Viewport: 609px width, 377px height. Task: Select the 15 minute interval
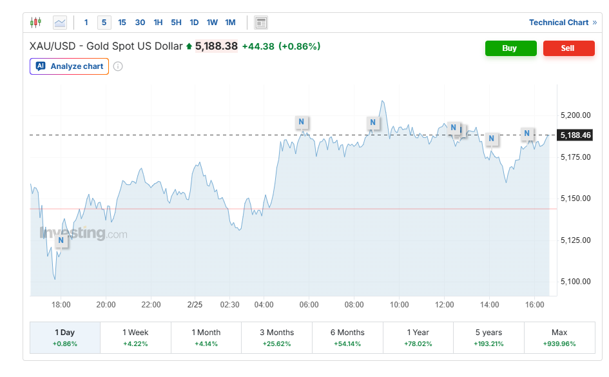(x=122, y=23)
